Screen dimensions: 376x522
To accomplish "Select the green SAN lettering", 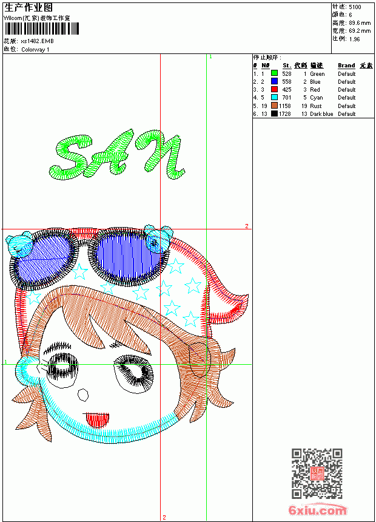I will tap(117, 155).
